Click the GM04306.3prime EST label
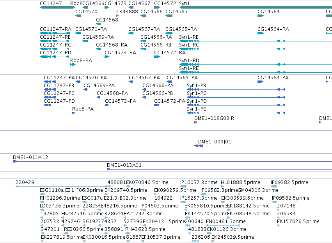 click(258, 190)
